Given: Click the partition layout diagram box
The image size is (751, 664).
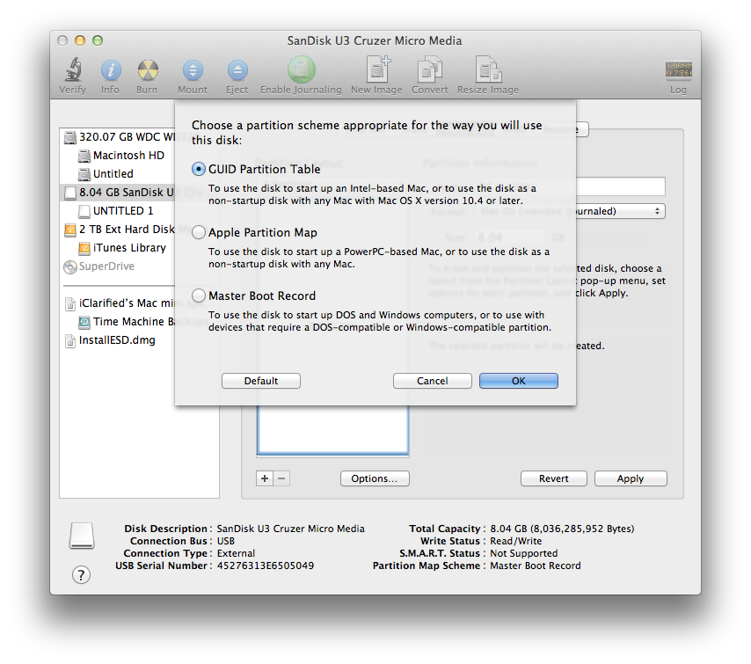Looking at the screenshot, I should pyautogui.click(x=333, y=430).
